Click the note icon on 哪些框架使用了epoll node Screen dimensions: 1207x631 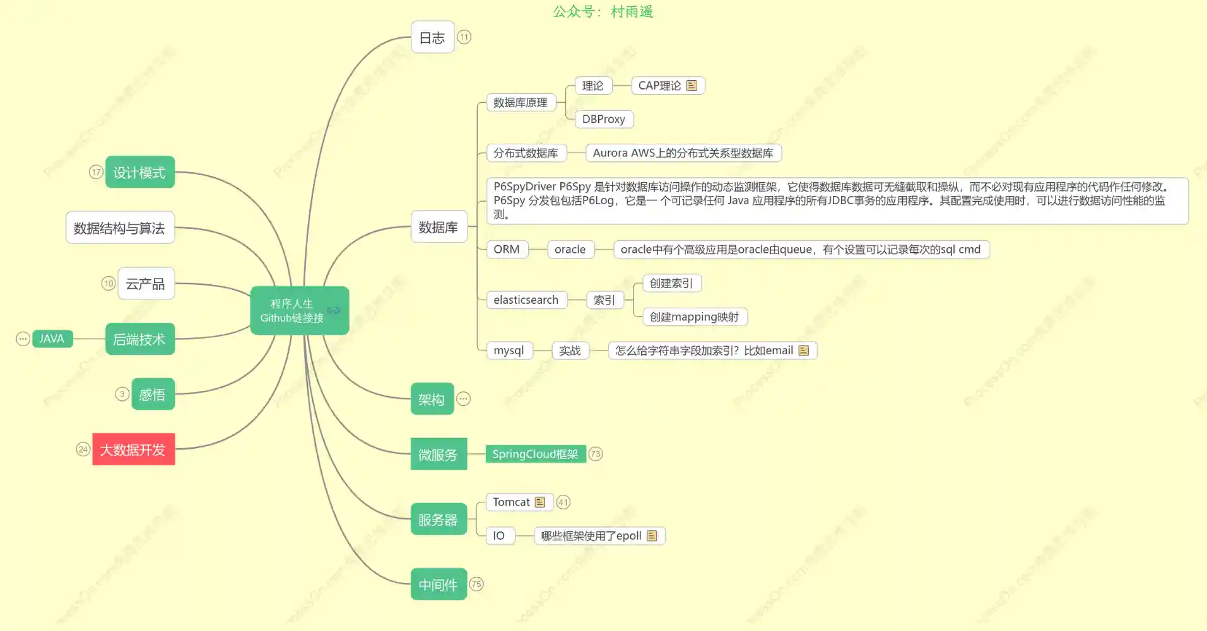652,536
